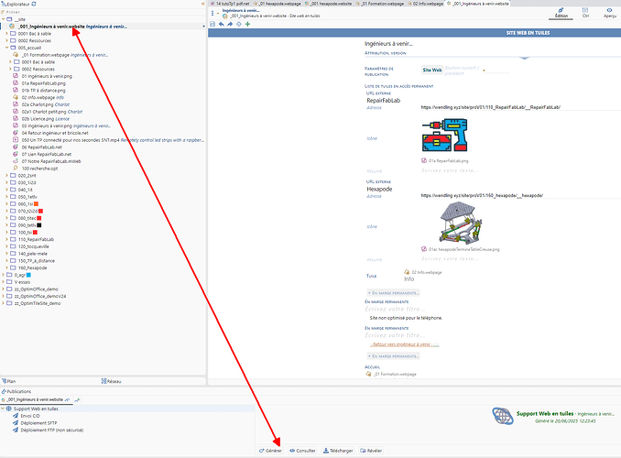This screenshot has height=458, width=621.
Task: Click the large globe Support Web en tuiles icon
Action: point(503,416)
